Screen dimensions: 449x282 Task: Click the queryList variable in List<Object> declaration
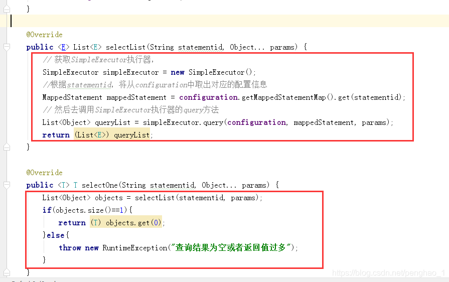click(112, 123)
